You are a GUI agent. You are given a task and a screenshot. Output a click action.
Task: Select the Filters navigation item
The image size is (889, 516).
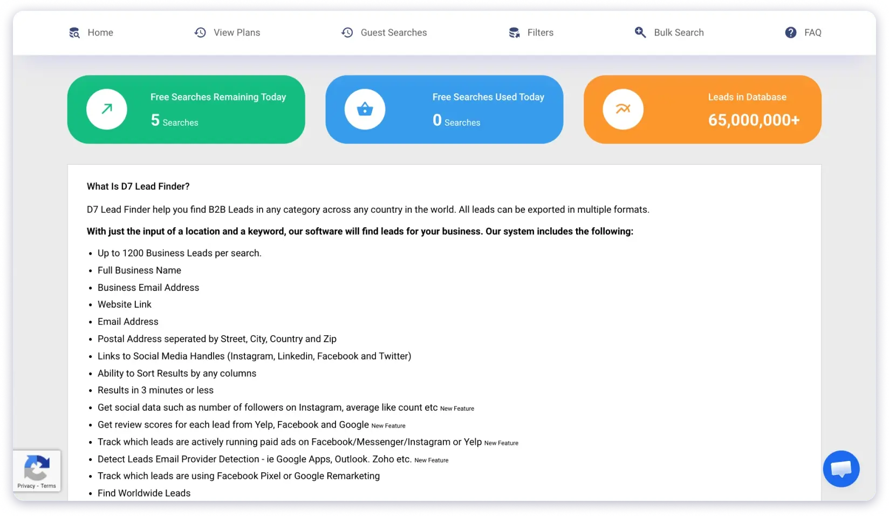tap(540, 33)
